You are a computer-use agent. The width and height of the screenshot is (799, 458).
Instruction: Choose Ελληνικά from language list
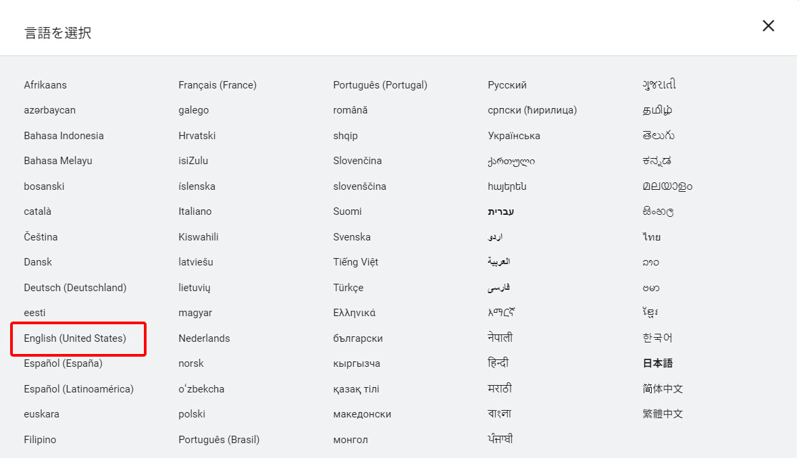[354, 313]
